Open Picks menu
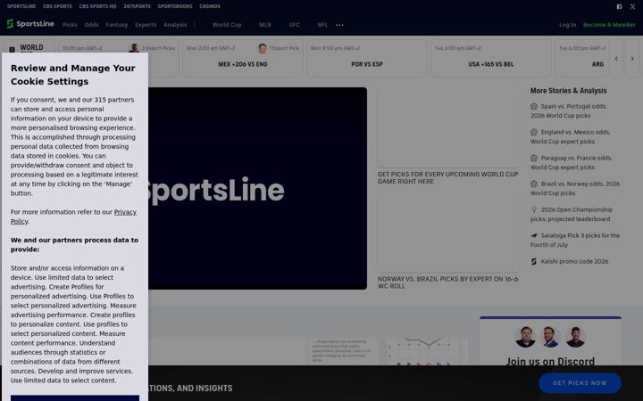643x401 pixels. pos(70,25)
